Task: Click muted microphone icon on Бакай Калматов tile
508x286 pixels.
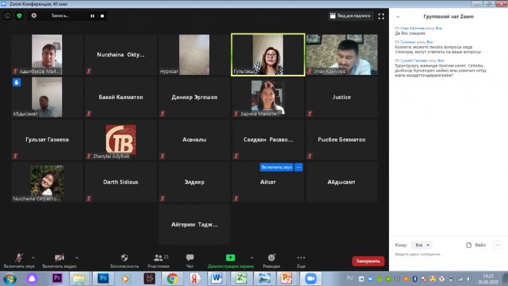Action: coord(89,114)
